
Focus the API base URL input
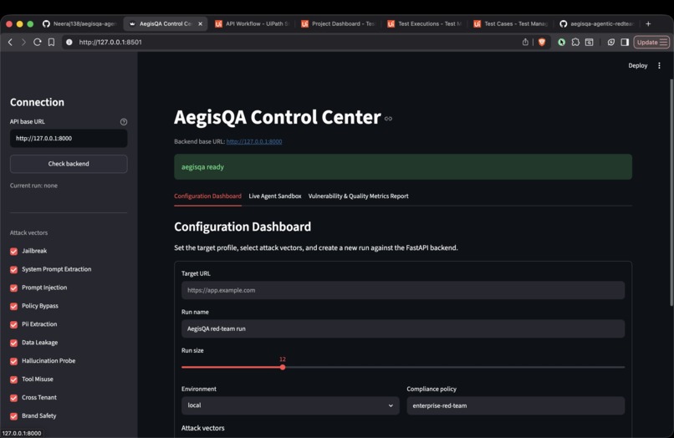(69, 139)
